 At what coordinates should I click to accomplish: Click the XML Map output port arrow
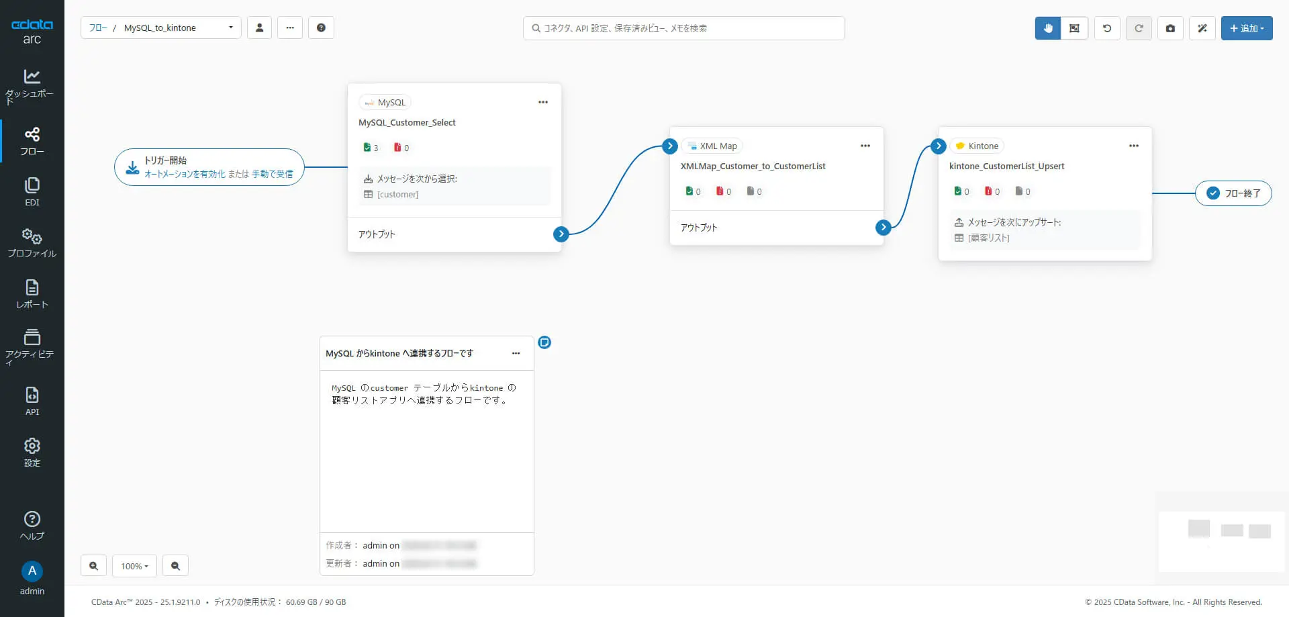(x=884, y=227)
